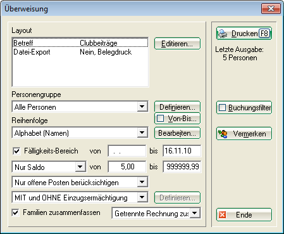Open the Nur Saldo dropdown
The image size is (284, 234).
80,167
